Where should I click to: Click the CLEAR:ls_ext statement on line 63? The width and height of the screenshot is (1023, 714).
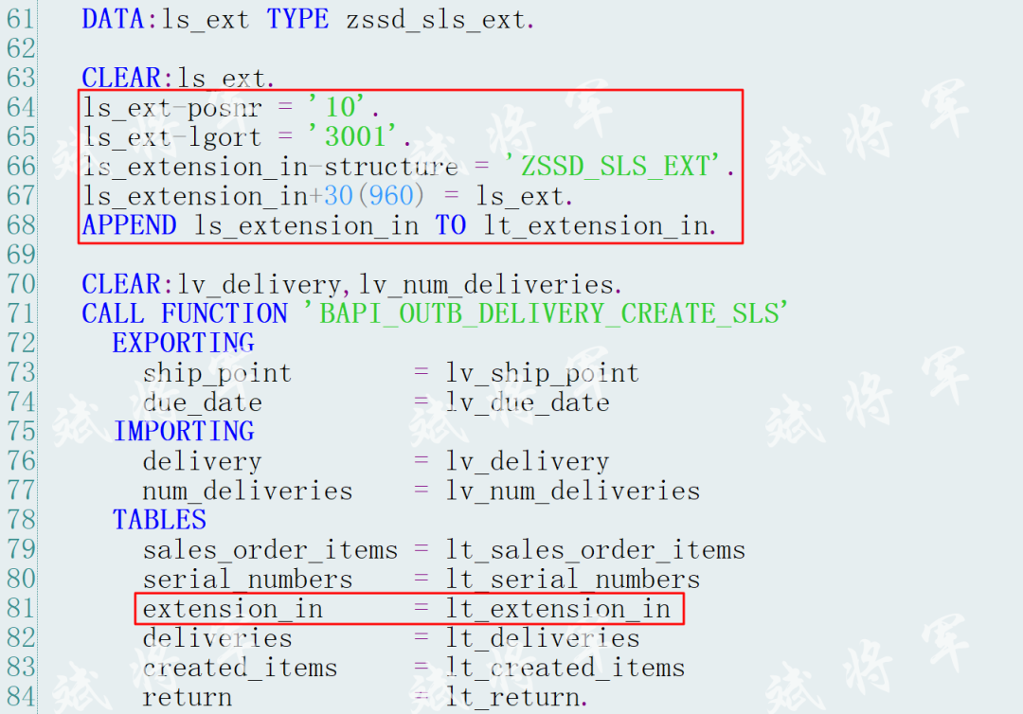[178, 79]
